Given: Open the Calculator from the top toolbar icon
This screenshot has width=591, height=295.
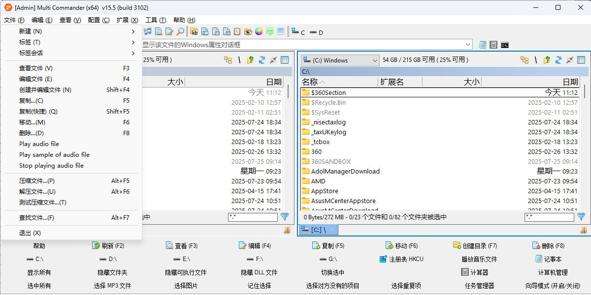Looking at the screenshot, I should [493, 44].
